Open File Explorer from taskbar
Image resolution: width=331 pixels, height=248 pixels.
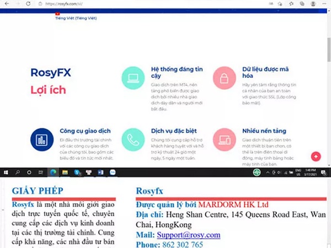[65, 172]
